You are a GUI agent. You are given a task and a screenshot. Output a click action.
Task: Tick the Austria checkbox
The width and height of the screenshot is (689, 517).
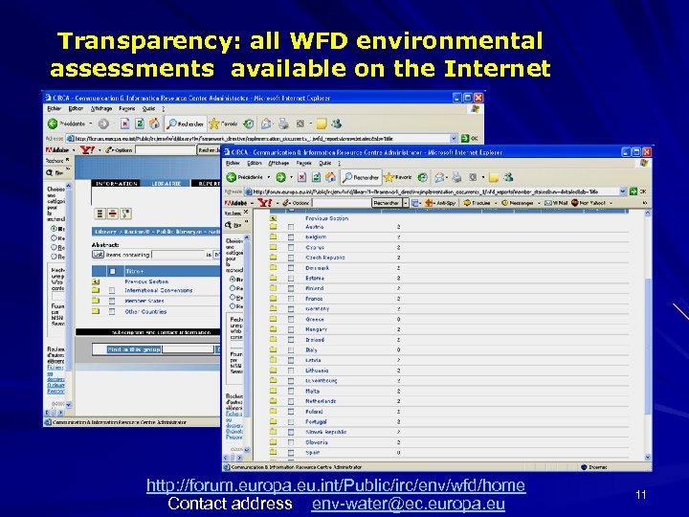click(x=291, y=227)
